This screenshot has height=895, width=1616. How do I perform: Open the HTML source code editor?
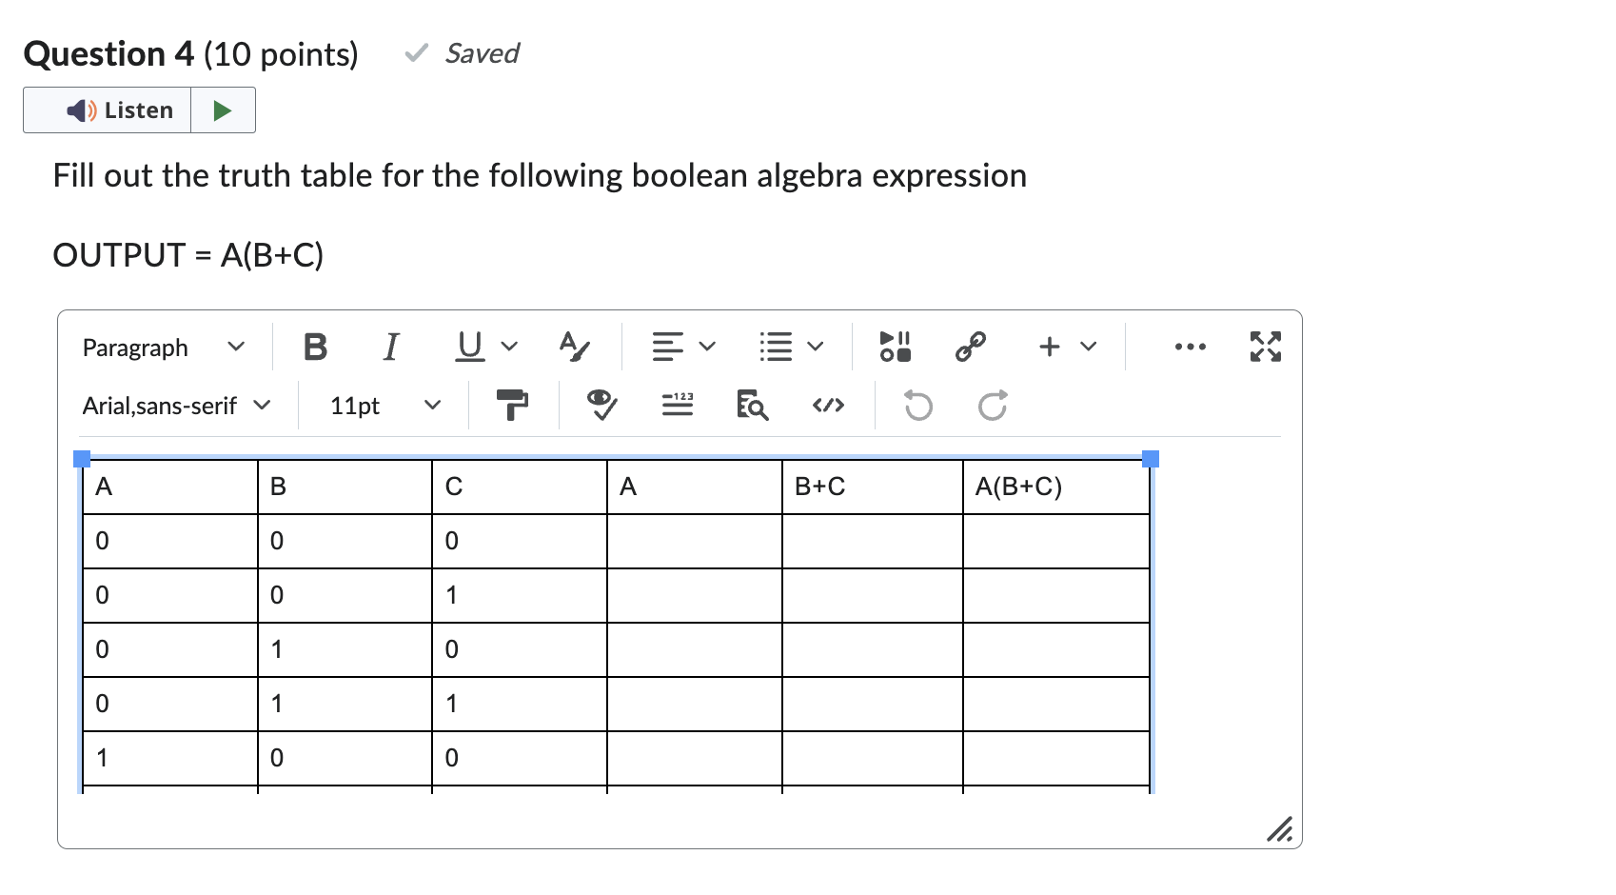pyautogui.click(x=827, y=405)
